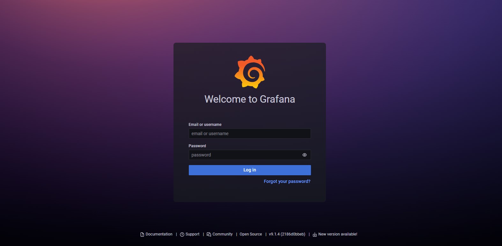502x246 pixels.
Task: Open the Community footer link text
Action: coord(223,234)
